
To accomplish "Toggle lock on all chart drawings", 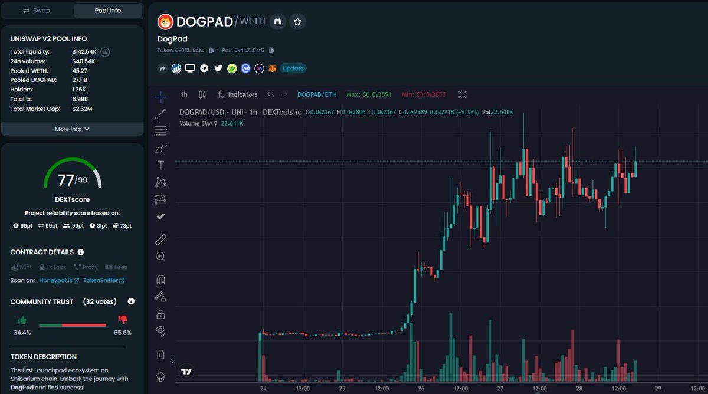I will [x=160, y=314].
